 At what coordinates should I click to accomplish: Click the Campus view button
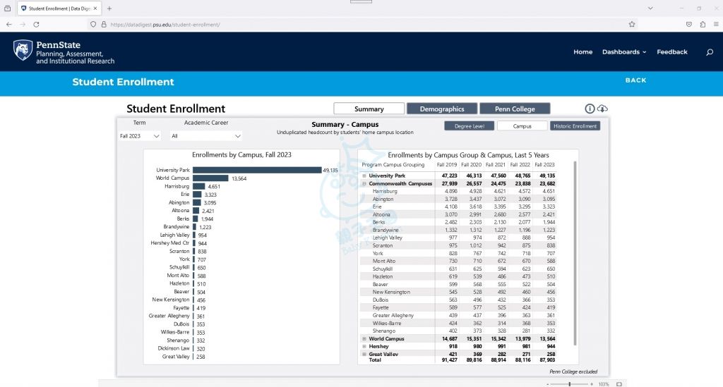point(522,126)
